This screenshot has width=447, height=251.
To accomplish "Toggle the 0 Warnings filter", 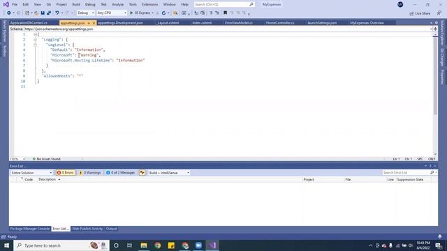I will click(x=90, y=173).
